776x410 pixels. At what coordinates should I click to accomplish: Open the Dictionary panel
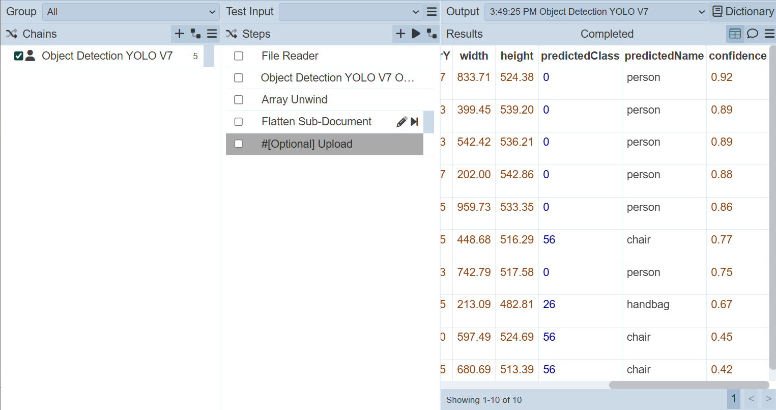coord(743,12)
